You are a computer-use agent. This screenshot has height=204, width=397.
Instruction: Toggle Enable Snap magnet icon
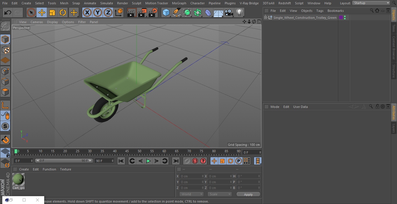(5, 140)
